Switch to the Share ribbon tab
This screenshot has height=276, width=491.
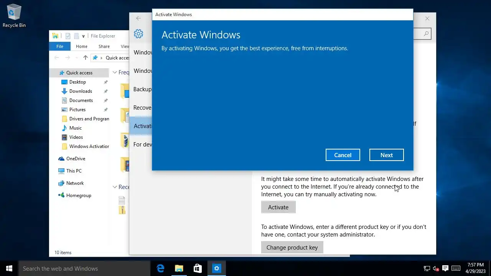click(x=104, y=46)
